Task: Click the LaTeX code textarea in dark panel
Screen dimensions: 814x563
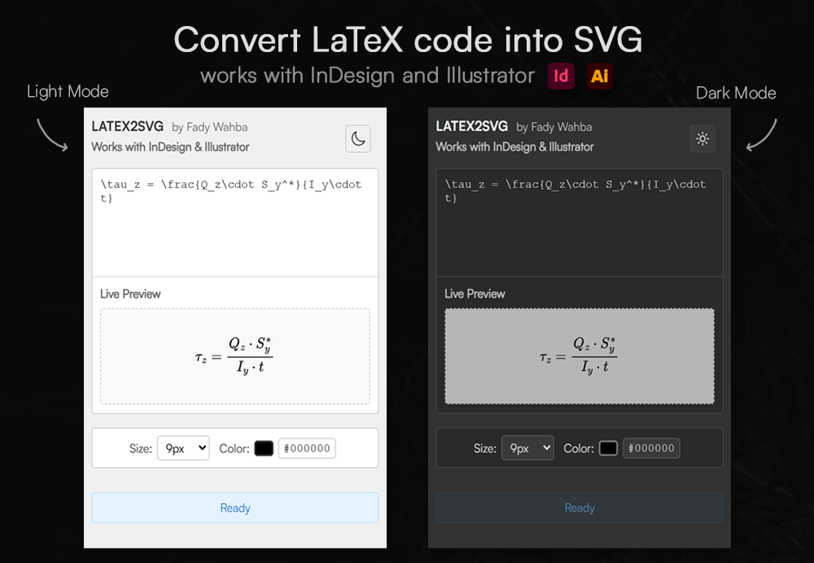Action: coord(580,223)
